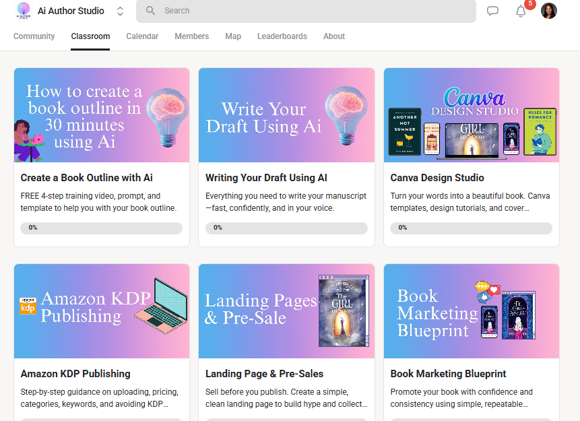Click the Writing Your Draft Using AI title
The image size is (580, 421).
coord(266,178)
